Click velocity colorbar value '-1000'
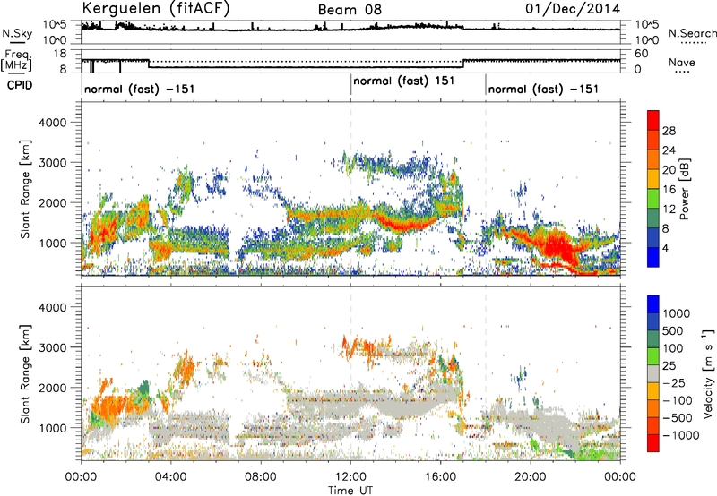This screenshot has height=496, width=717. coord(680,435)
